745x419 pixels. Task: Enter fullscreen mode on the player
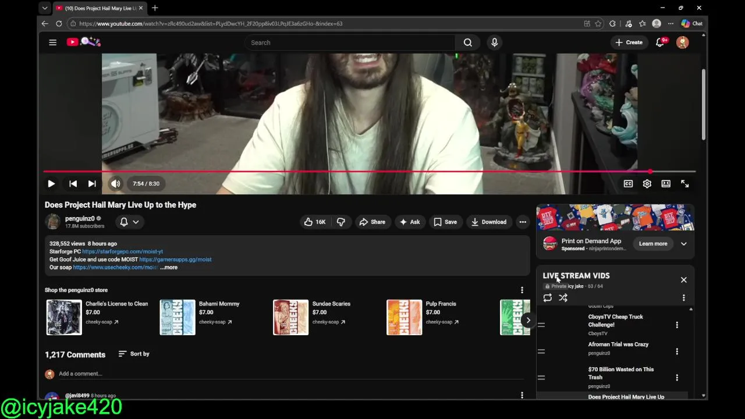[684, 184]
